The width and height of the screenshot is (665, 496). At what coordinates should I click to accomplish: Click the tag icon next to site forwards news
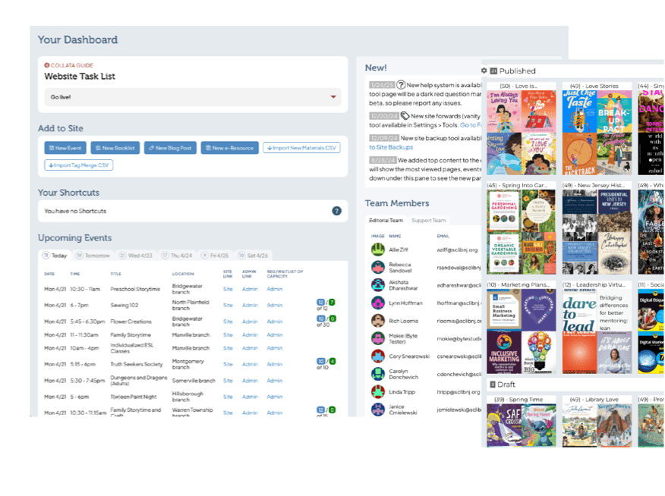[405, 116]
